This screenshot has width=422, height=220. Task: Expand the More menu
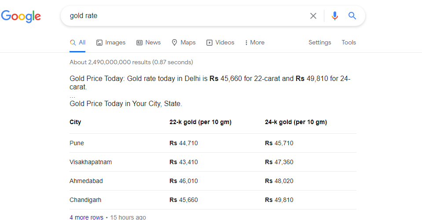pos(255,43)
